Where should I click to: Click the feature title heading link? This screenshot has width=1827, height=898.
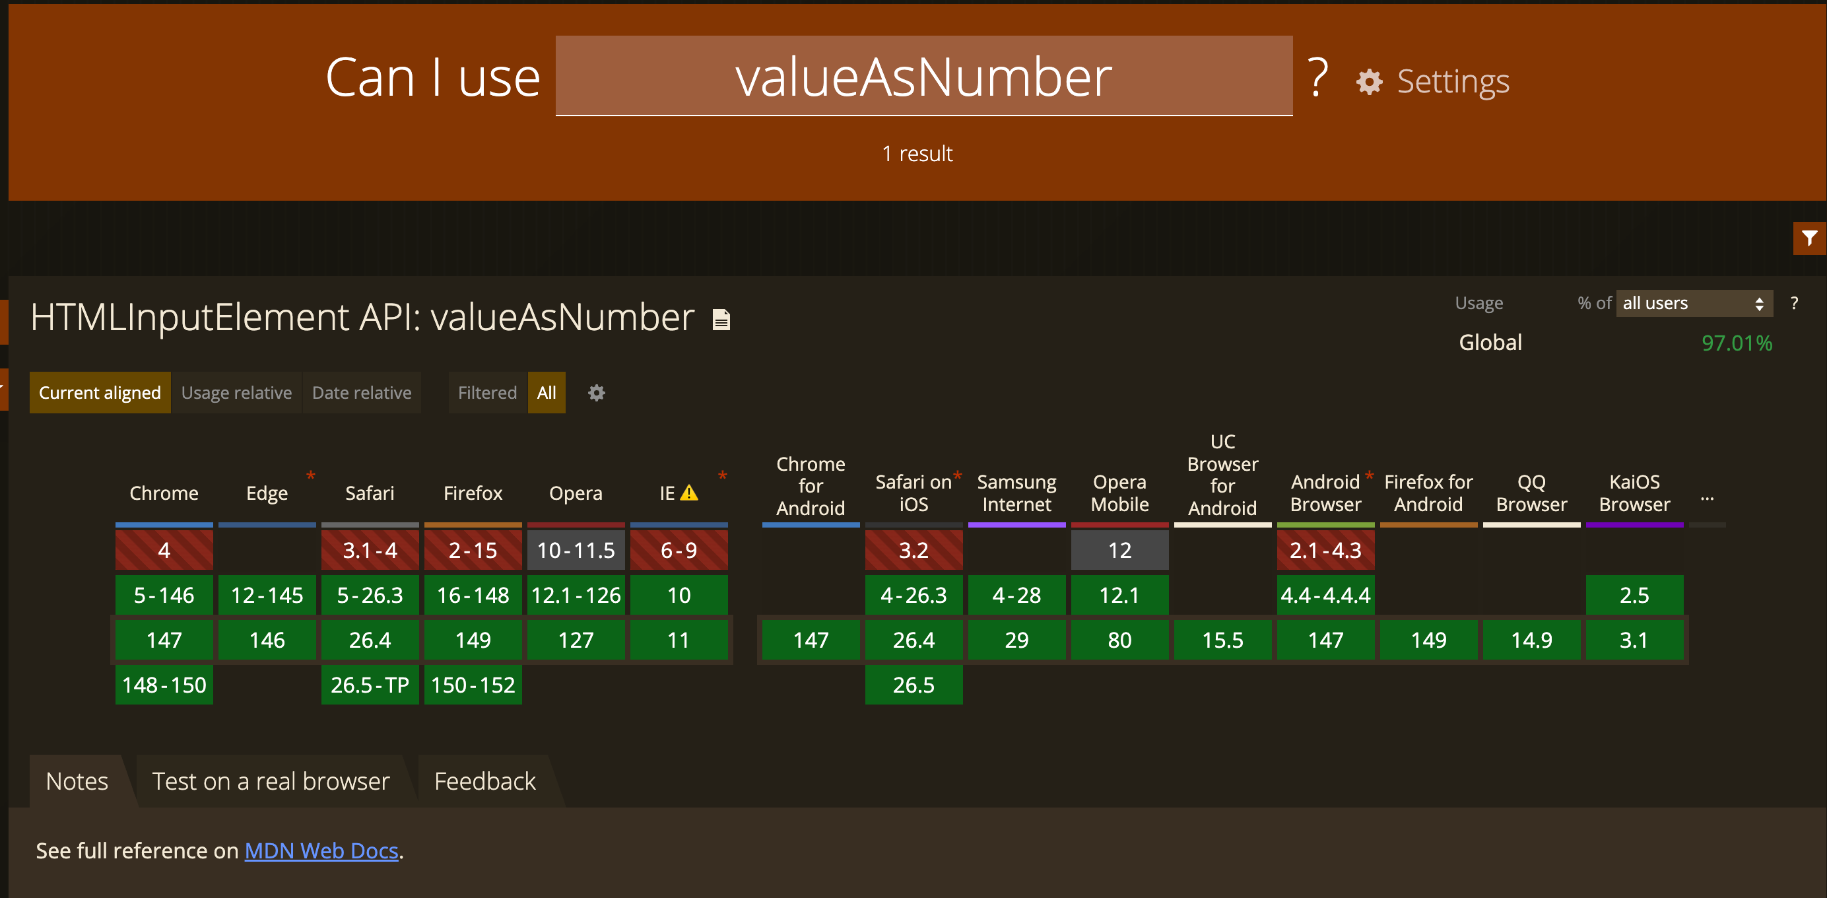(362, 317)
